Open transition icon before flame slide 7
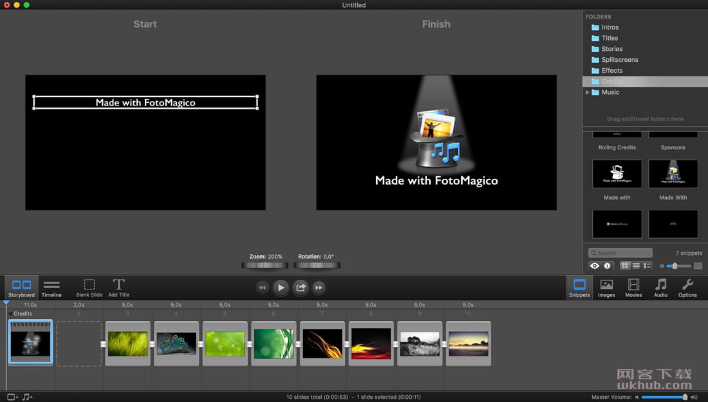708x402 pixels. [x=298, y=344]
